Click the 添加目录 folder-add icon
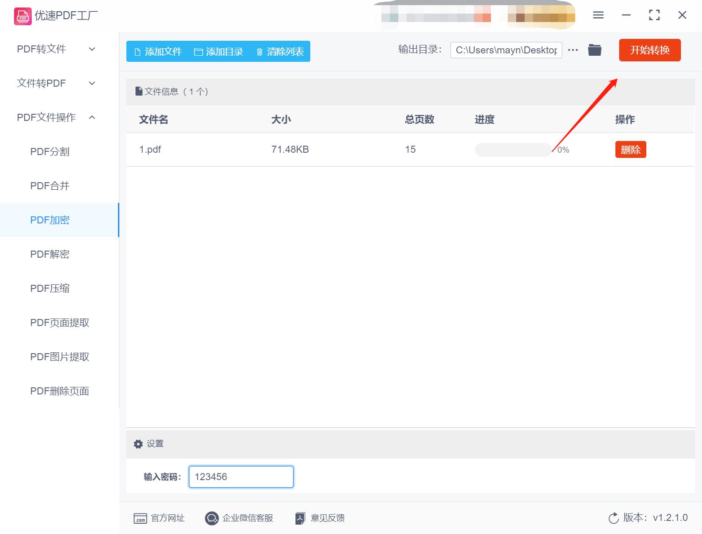 tap(198, 52)
